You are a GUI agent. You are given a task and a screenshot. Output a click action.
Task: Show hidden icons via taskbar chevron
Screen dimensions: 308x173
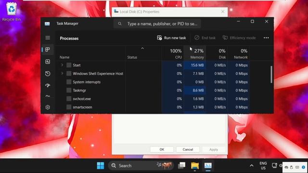click(x=252, y=166)
